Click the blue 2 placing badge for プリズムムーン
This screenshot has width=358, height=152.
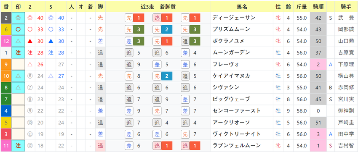point(167,29)
